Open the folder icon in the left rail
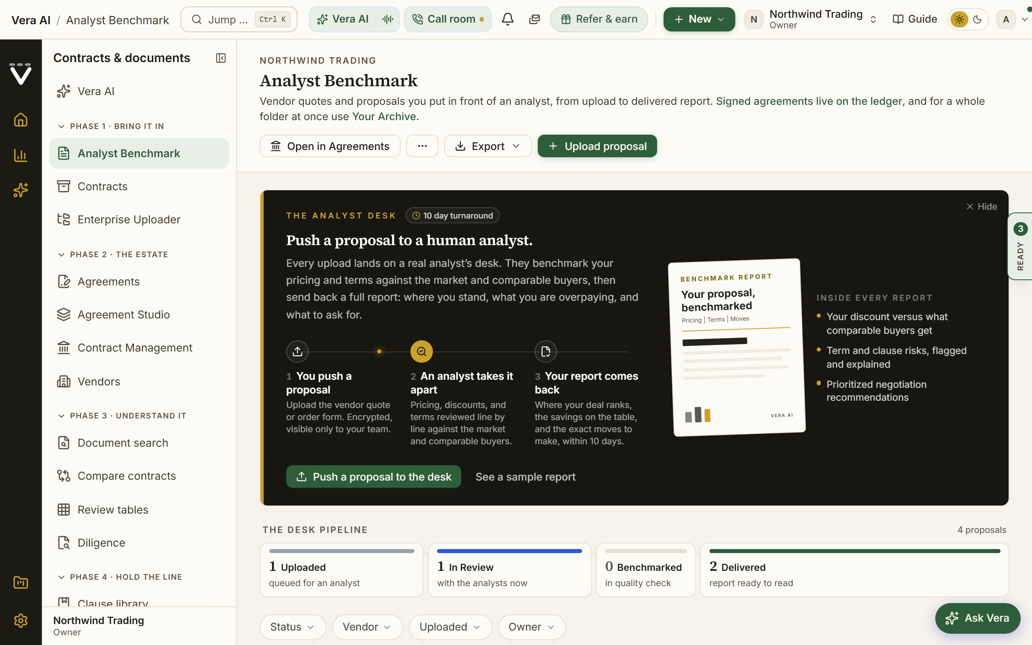1032x645 pixels. pos(21,582)
